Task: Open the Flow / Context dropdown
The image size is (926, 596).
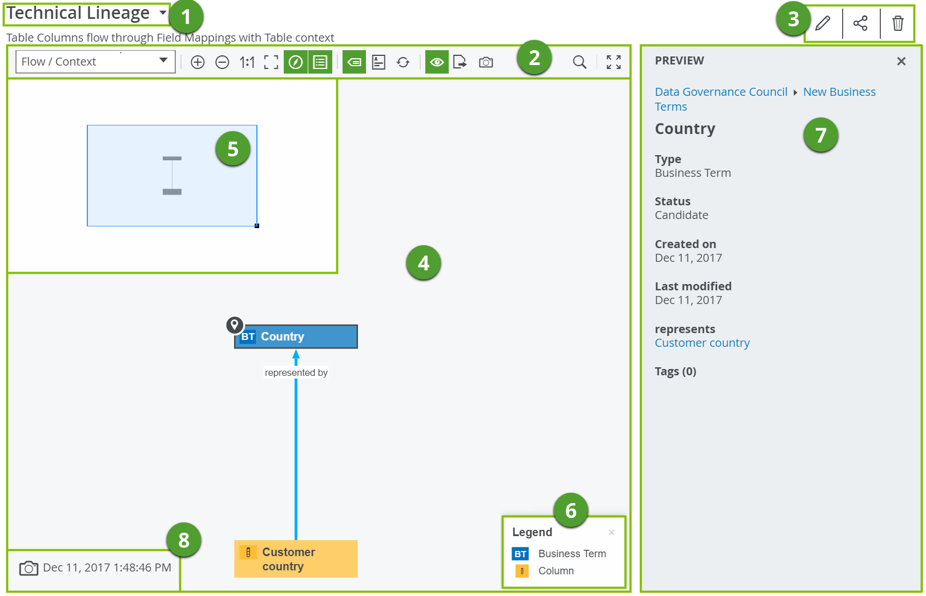Action: (95, 62)
